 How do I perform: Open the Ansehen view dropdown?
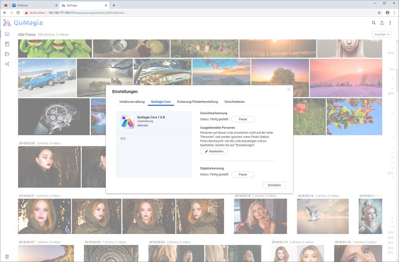coord(382,34)
